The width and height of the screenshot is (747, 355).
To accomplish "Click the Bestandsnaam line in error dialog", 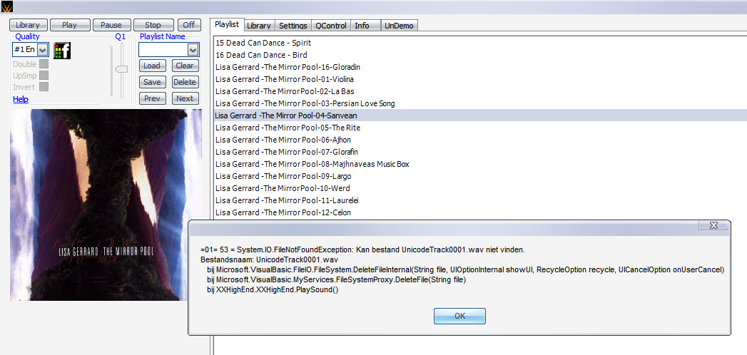I will (x=270, y=259).
